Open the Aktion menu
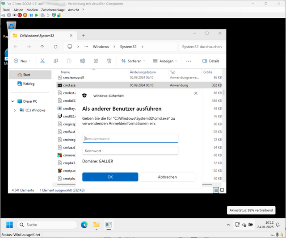 [18, 10]
